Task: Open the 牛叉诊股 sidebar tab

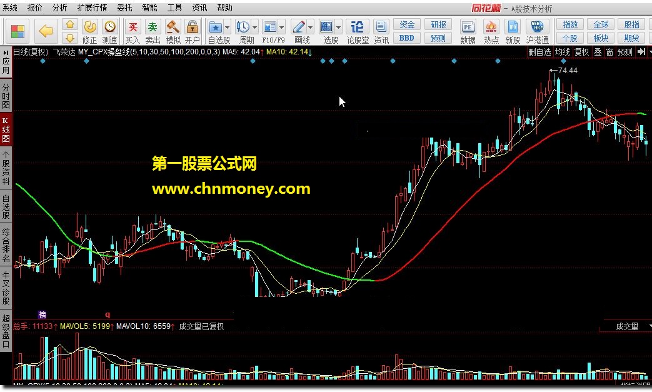Action: [x=6, y=288]
